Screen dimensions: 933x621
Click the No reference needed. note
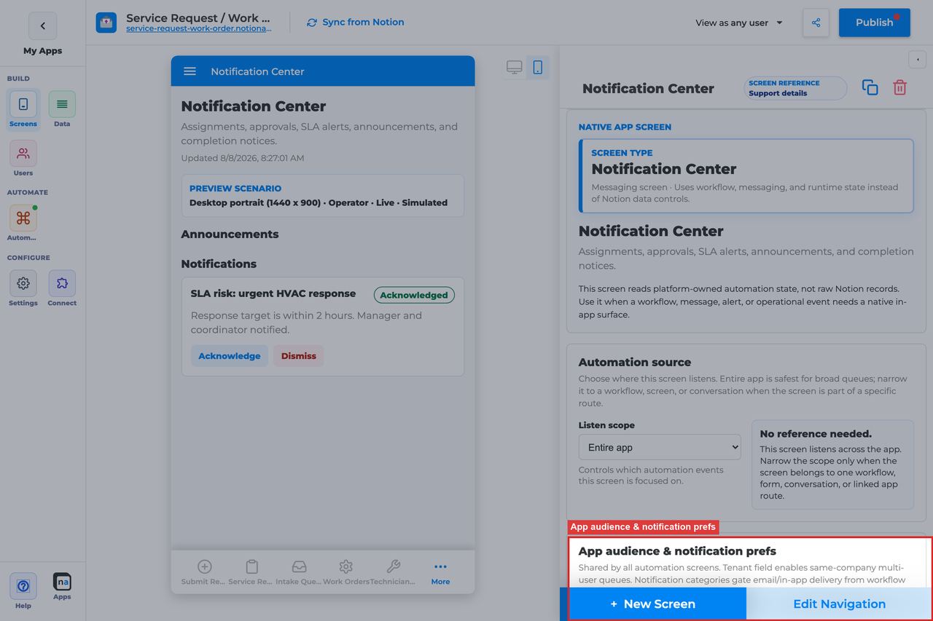click(x=832, y=464)
